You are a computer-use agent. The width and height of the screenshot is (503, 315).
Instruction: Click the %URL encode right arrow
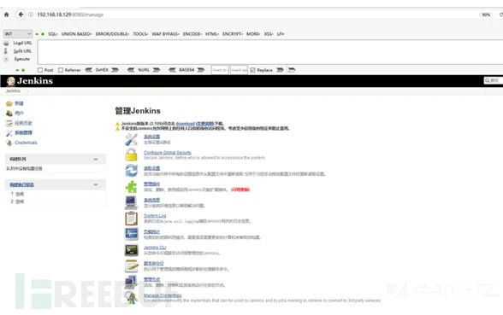click(157, 70)
